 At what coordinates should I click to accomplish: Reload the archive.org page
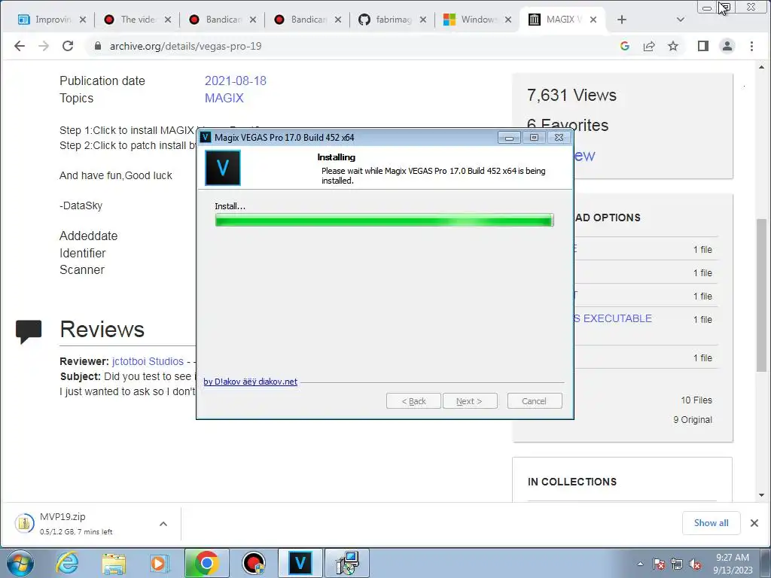click(x=68, y=46)
